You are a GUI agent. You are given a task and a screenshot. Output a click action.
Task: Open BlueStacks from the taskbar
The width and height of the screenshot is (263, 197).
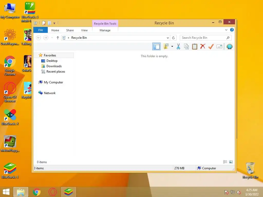[x=69, y=192]
